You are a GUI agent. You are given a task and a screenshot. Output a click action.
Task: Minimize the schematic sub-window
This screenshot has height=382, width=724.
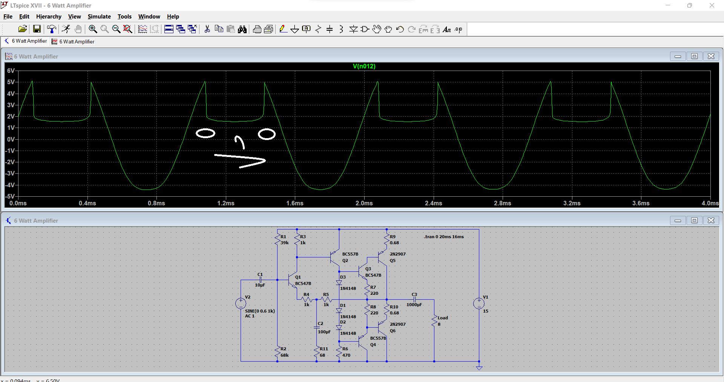tap(678, 220)
